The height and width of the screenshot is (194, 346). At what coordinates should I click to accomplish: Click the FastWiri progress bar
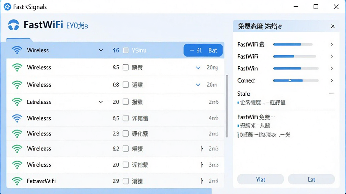[296, 68]
